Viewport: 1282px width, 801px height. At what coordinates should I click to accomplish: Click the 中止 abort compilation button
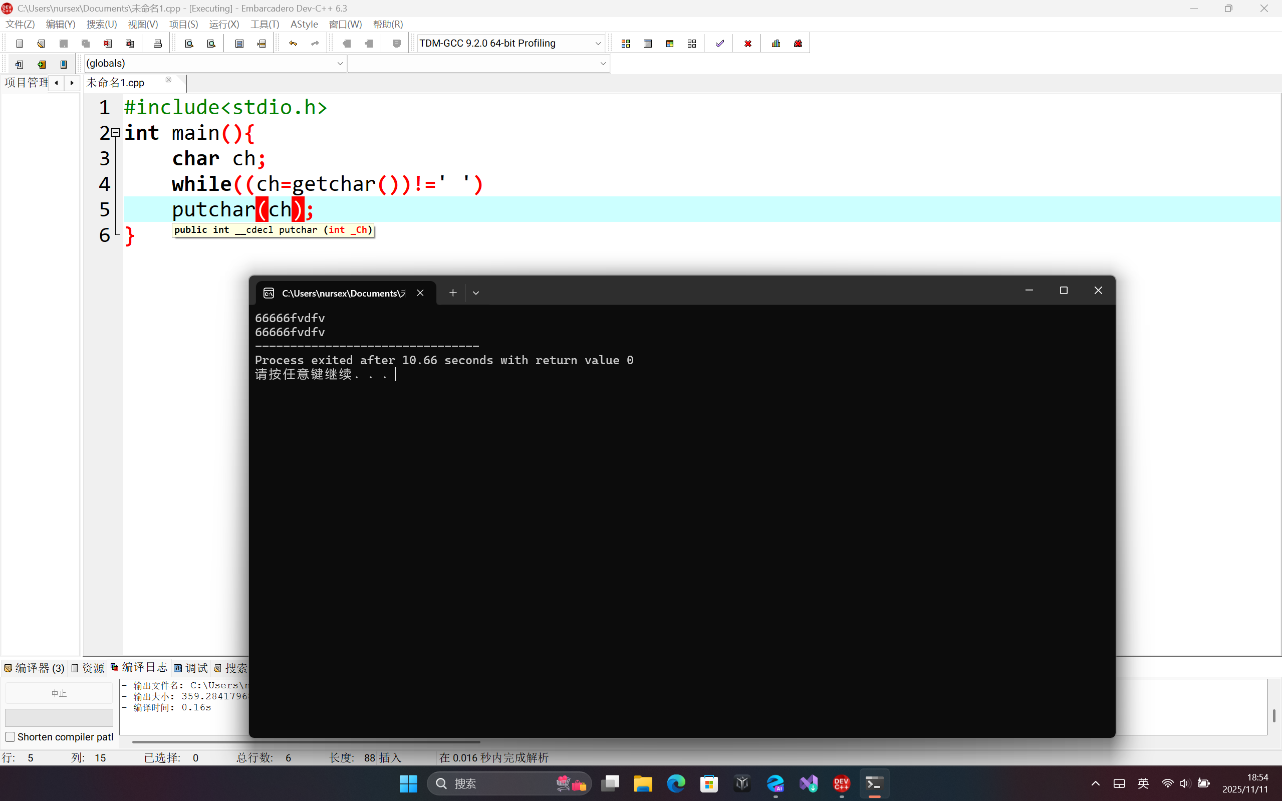point(59,693)
